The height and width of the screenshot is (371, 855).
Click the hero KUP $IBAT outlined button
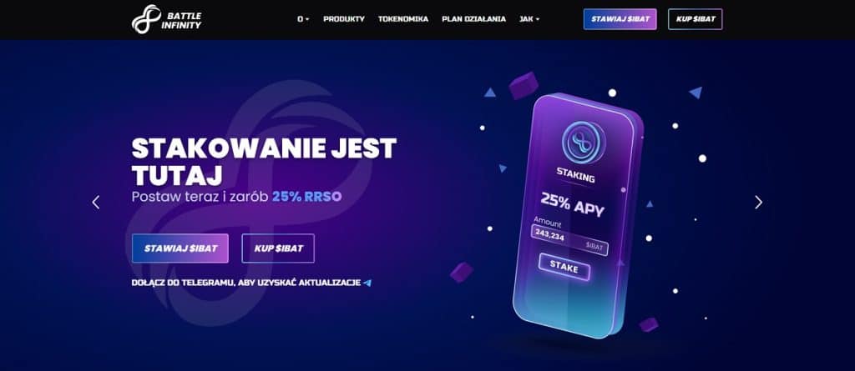[278, 248]
